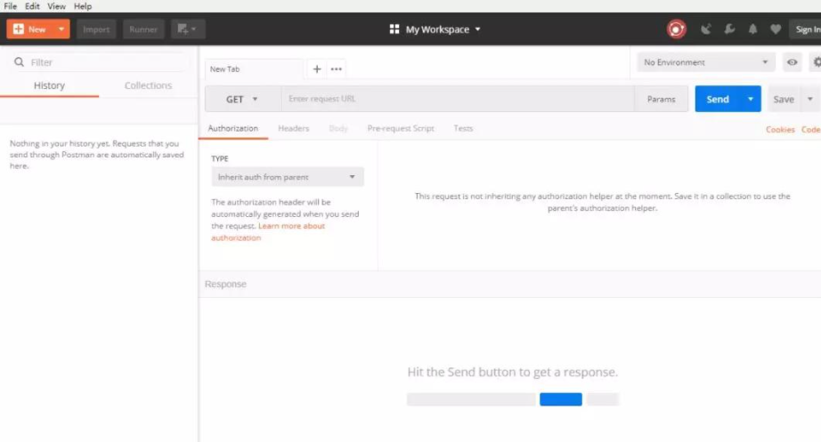Open the View menu
The height and width of the screenshot is (442, 821).
[57, 6]
